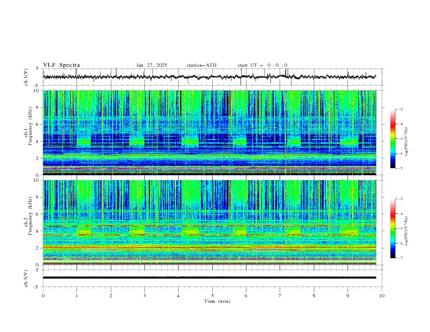Click time axis tick label '0'
The height and width of the screenshot is (332, 430).
click(43, 296)
